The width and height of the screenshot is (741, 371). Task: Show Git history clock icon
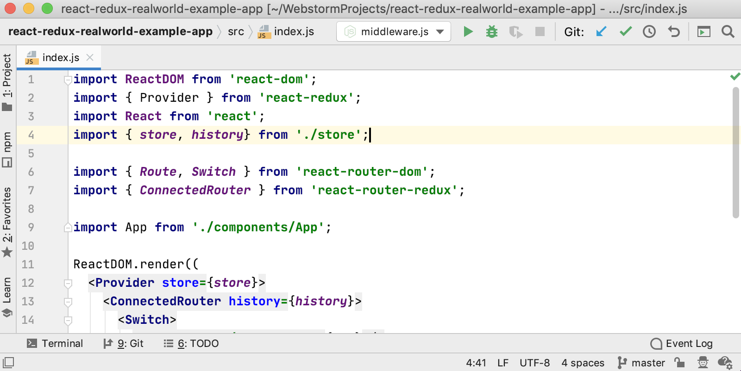click(649, 31)
